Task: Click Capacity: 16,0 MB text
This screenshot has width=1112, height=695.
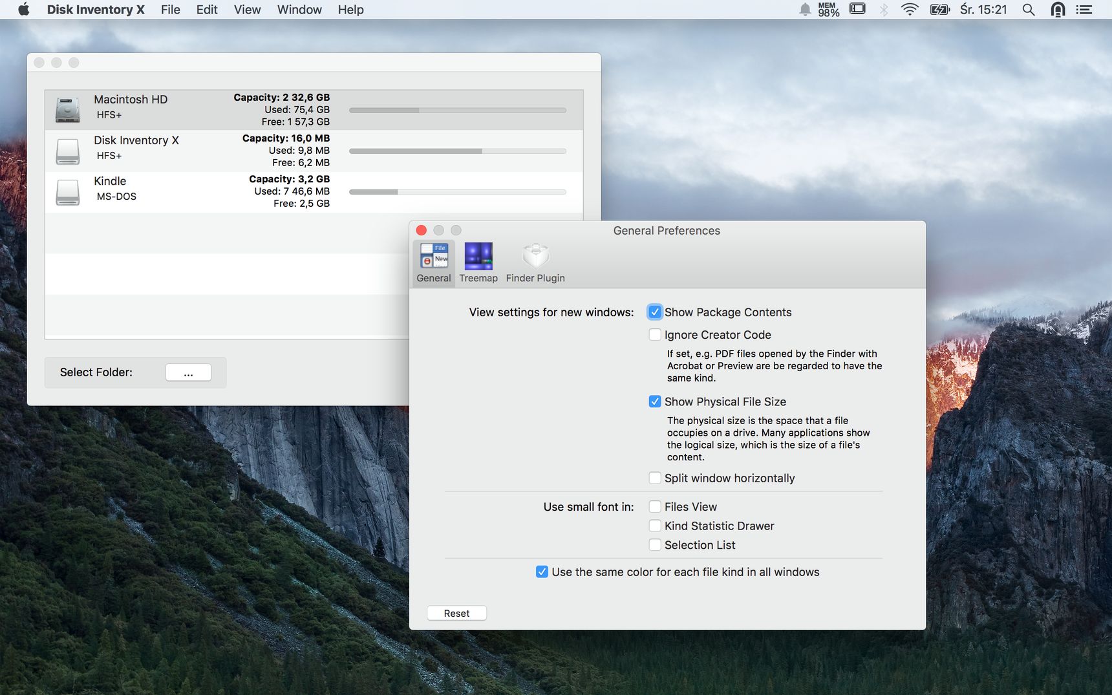Action: [286, 138]
